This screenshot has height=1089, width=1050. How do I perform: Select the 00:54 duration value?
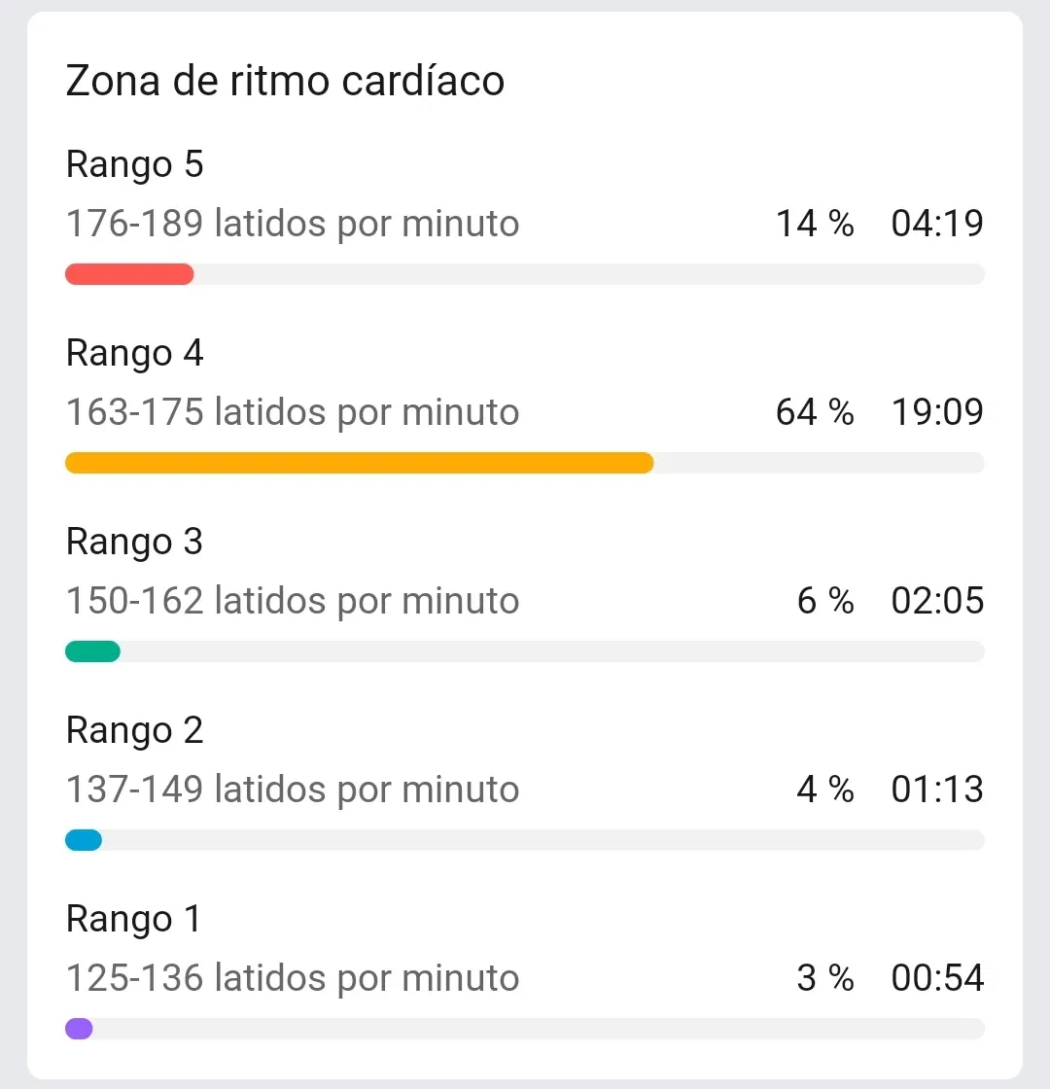937,978
